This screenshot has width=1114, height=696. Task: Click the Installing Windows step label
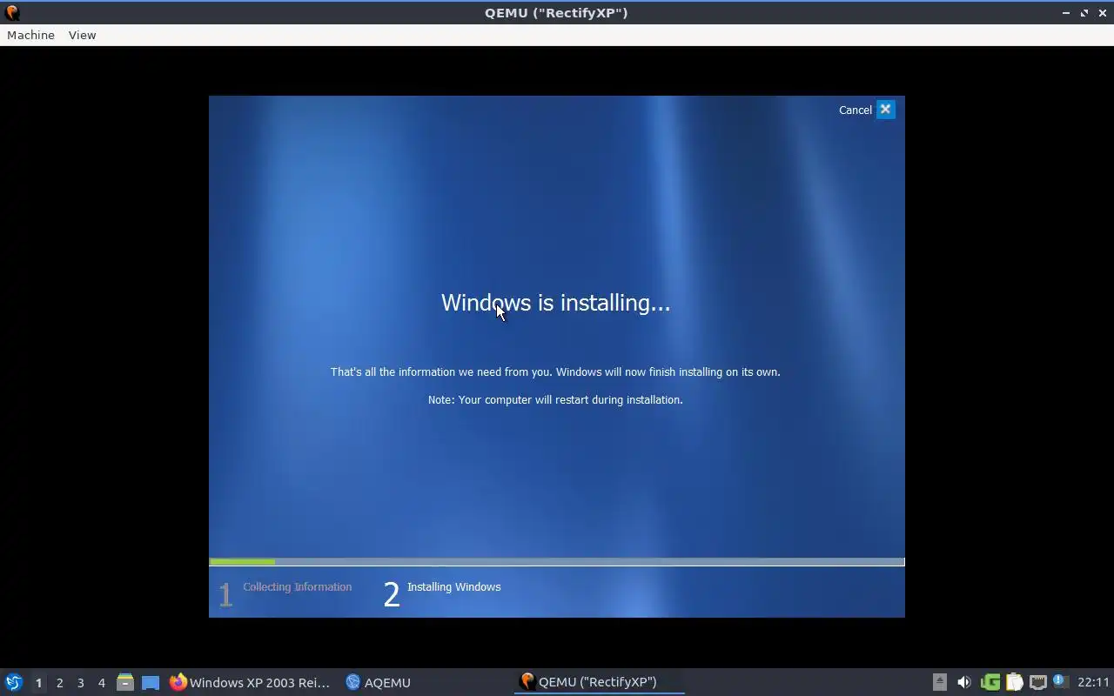tap(453, 587)
